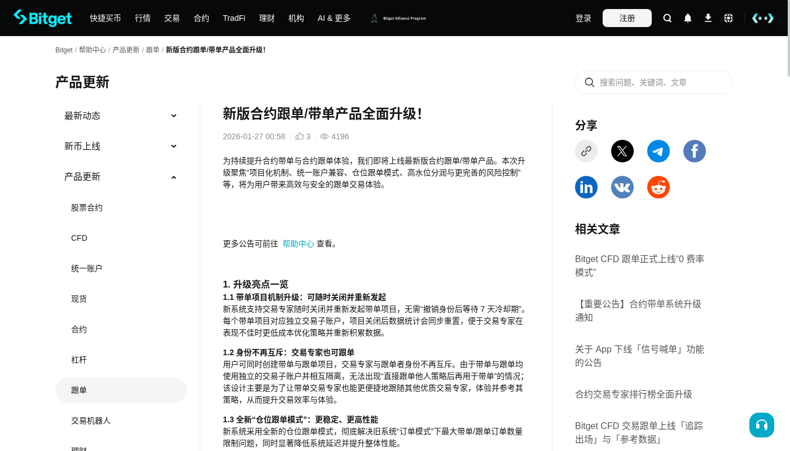Click the article date 2026-01-27 00:58

tap(254, 136)
